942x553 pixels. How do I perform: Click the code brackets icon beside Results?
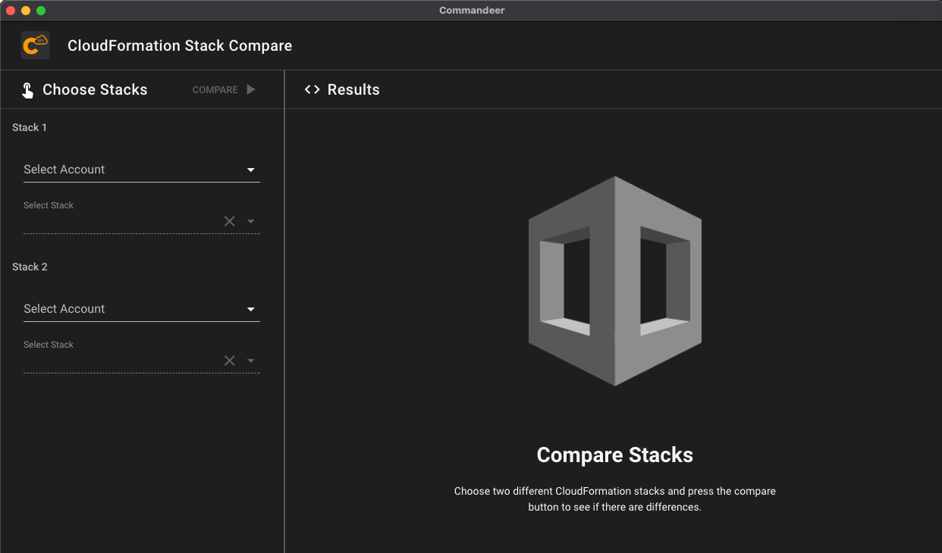(312, 89)
